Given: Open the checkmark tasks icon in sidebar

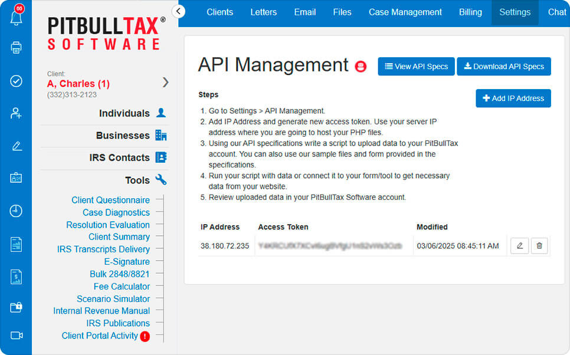Looking at the screenshot, I should 16,81.
